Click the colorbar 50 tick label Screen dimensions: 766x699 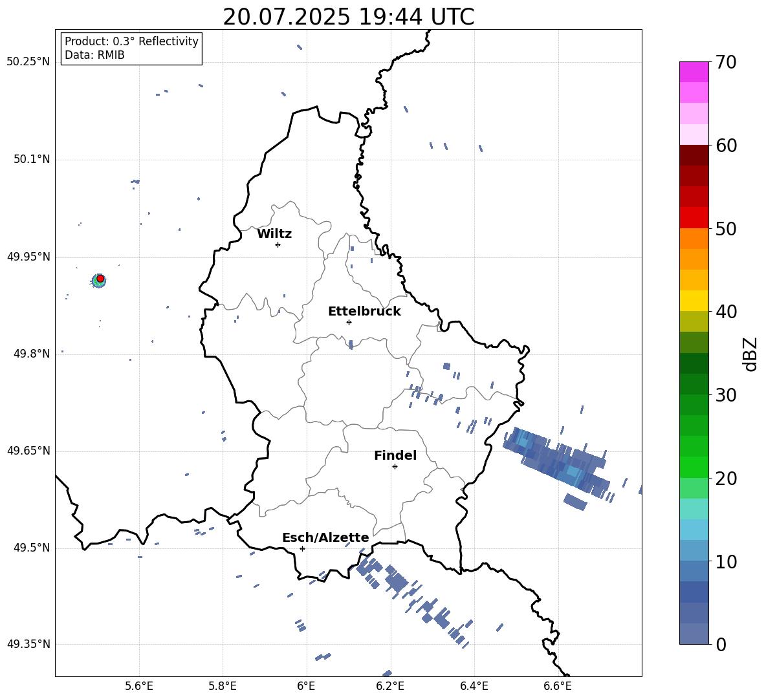(x=726, y=228)
